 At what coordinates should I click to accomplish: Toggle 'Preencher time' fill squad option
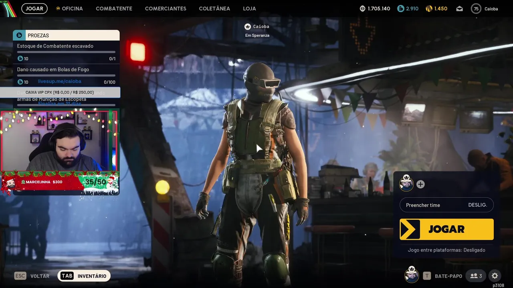446,205
